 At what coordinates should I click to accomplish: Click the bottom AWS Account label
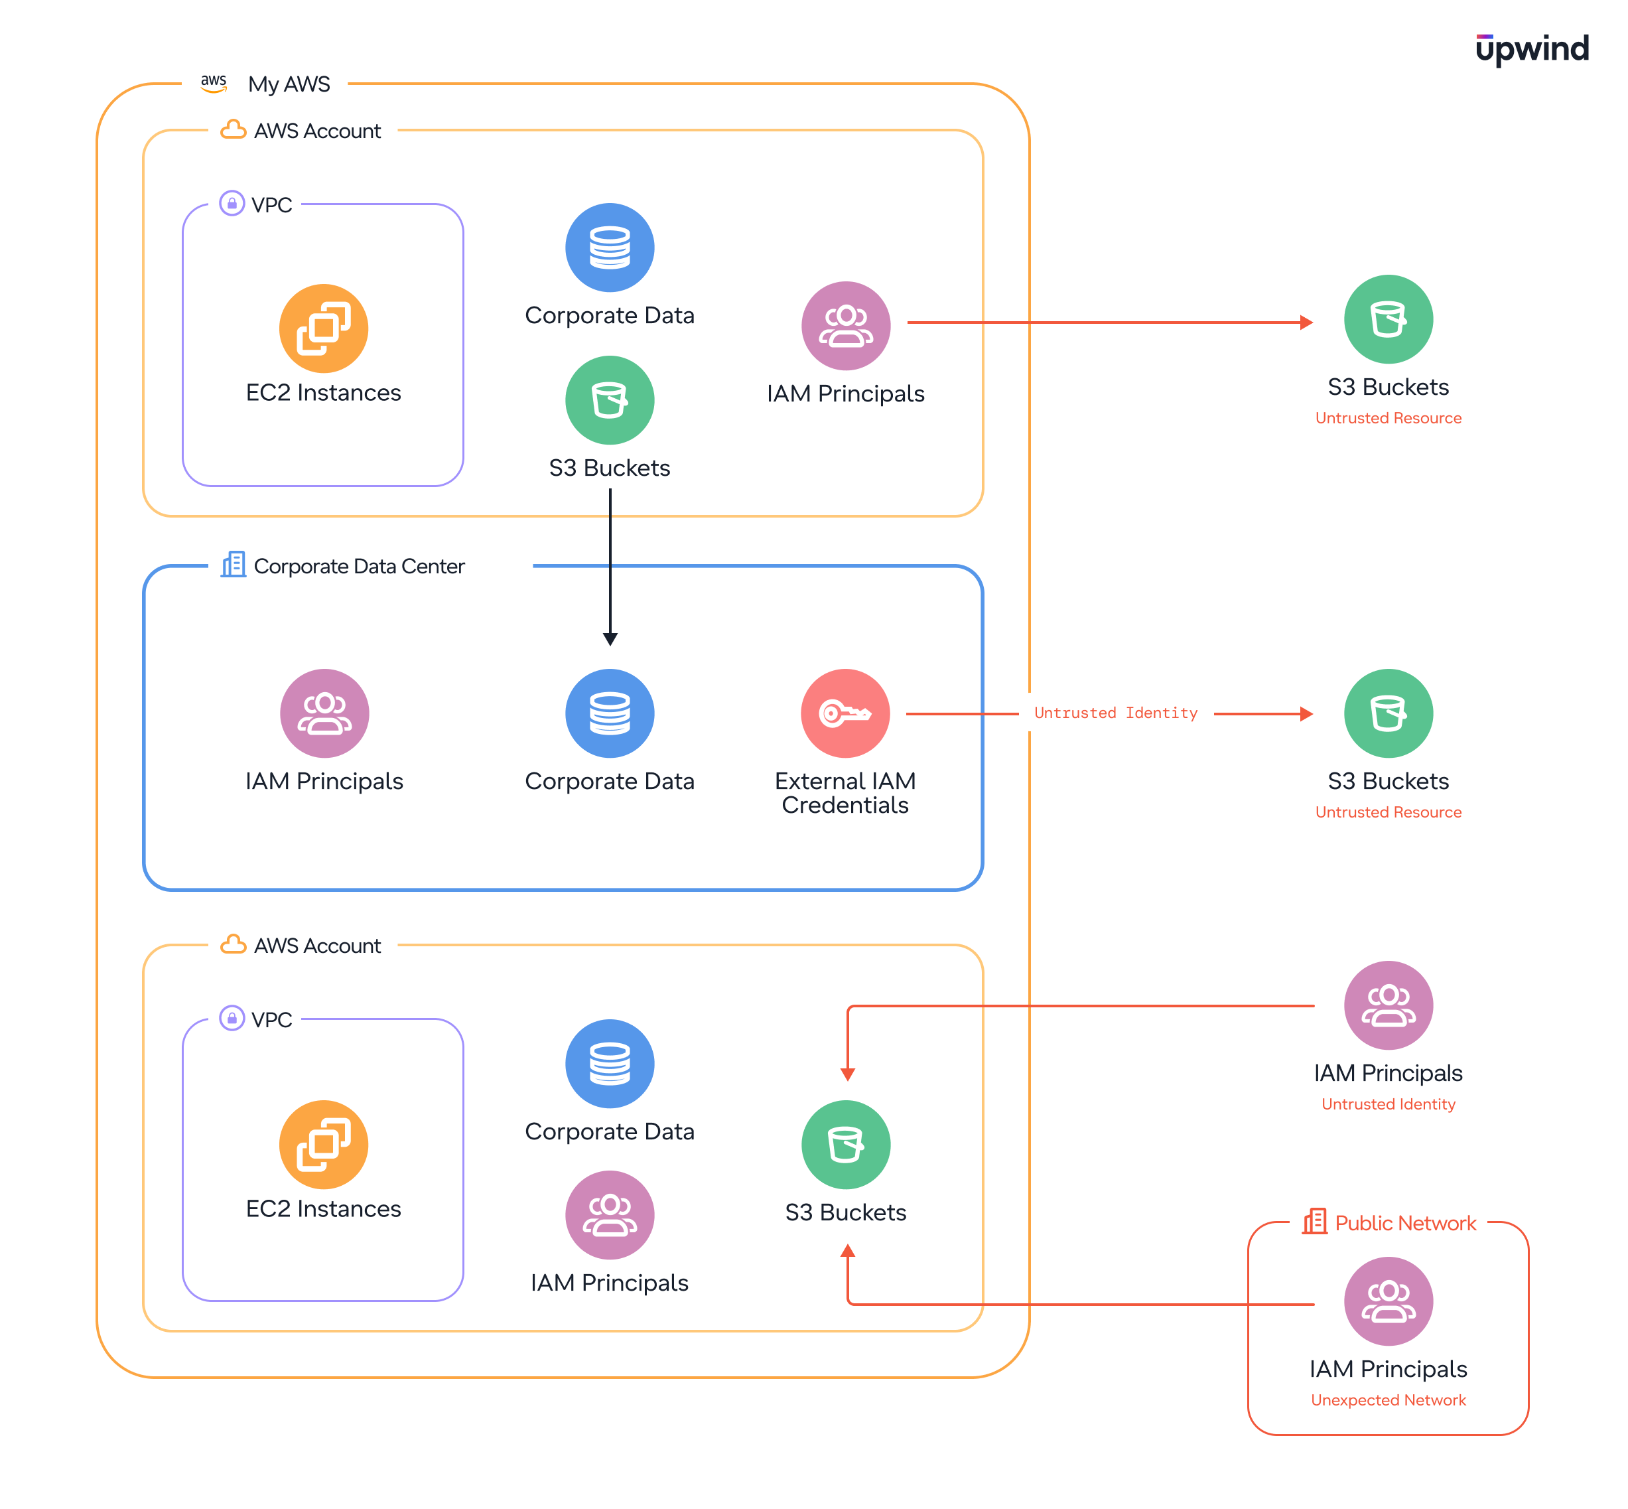click(x=318, y=946)
